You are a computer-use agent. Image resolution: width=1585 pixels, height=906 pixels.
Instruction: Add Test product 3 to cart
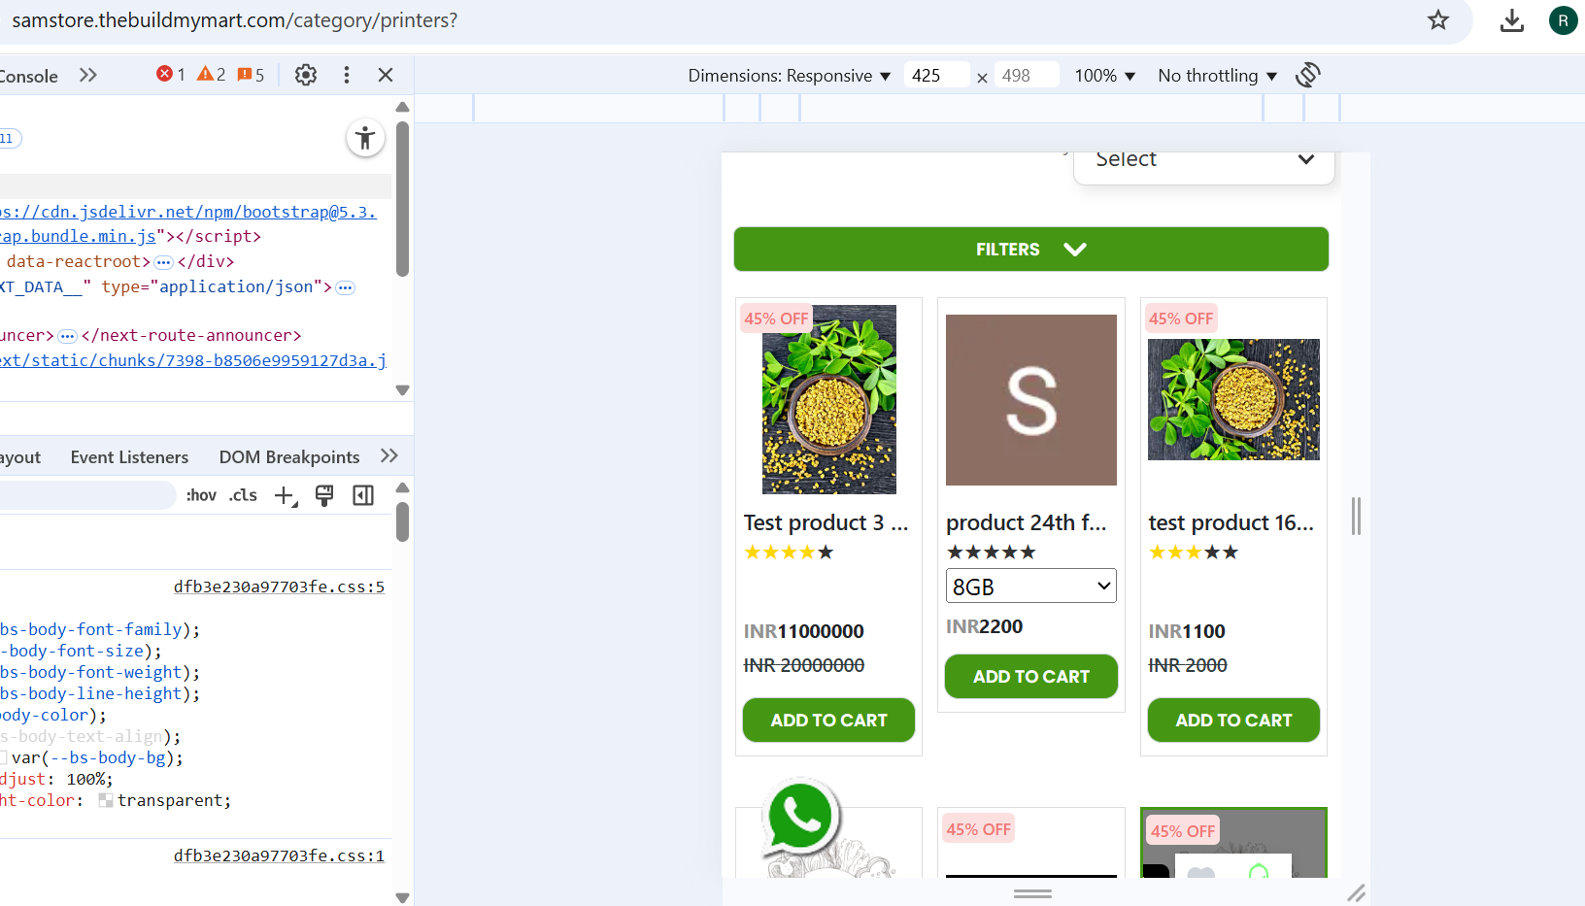point(828,721)
